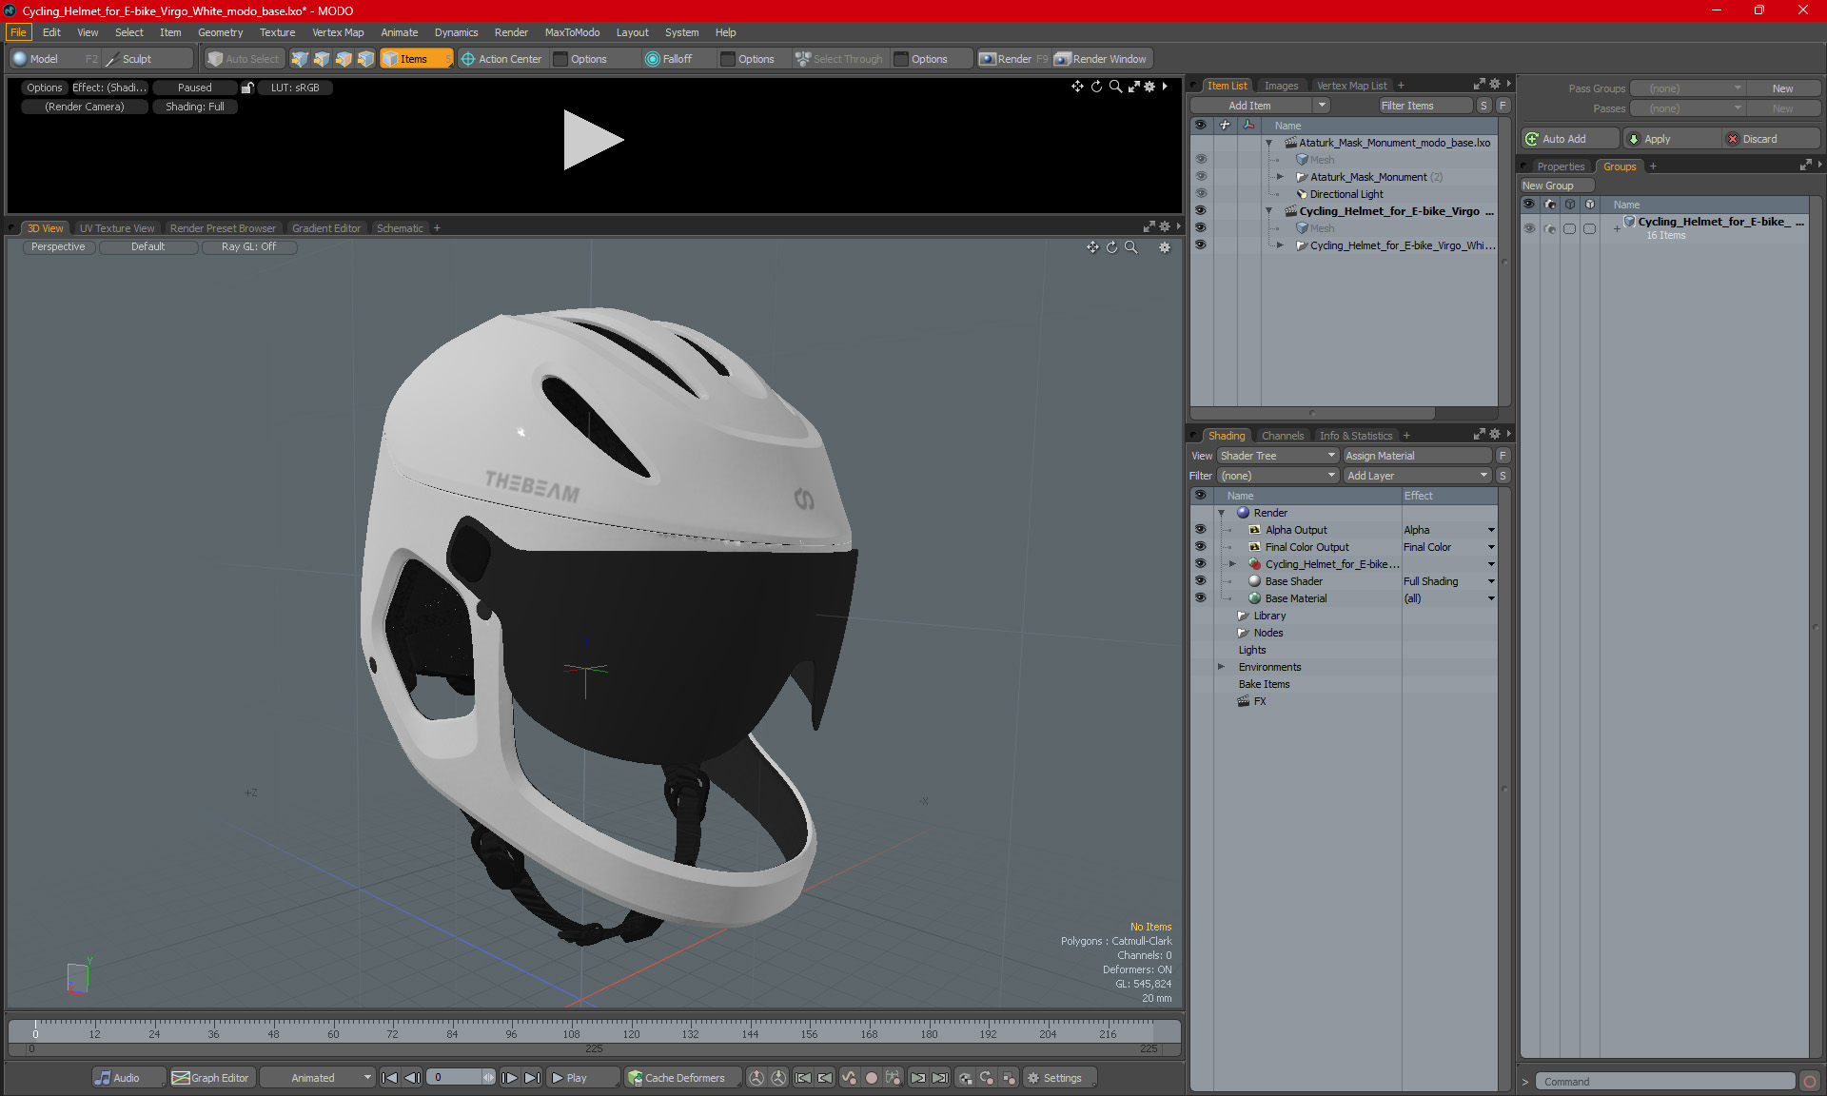Click Apply button
Image resolution: width=1827 pixels, height=1096 pixels.
point(1672,139)
